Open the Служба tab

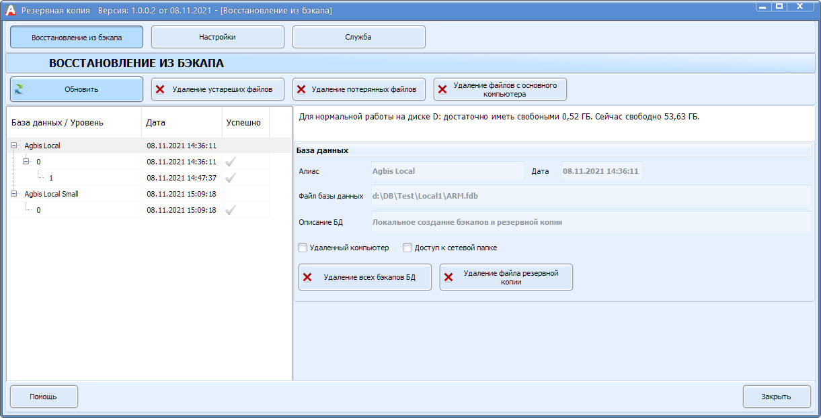tap(359, 38)
